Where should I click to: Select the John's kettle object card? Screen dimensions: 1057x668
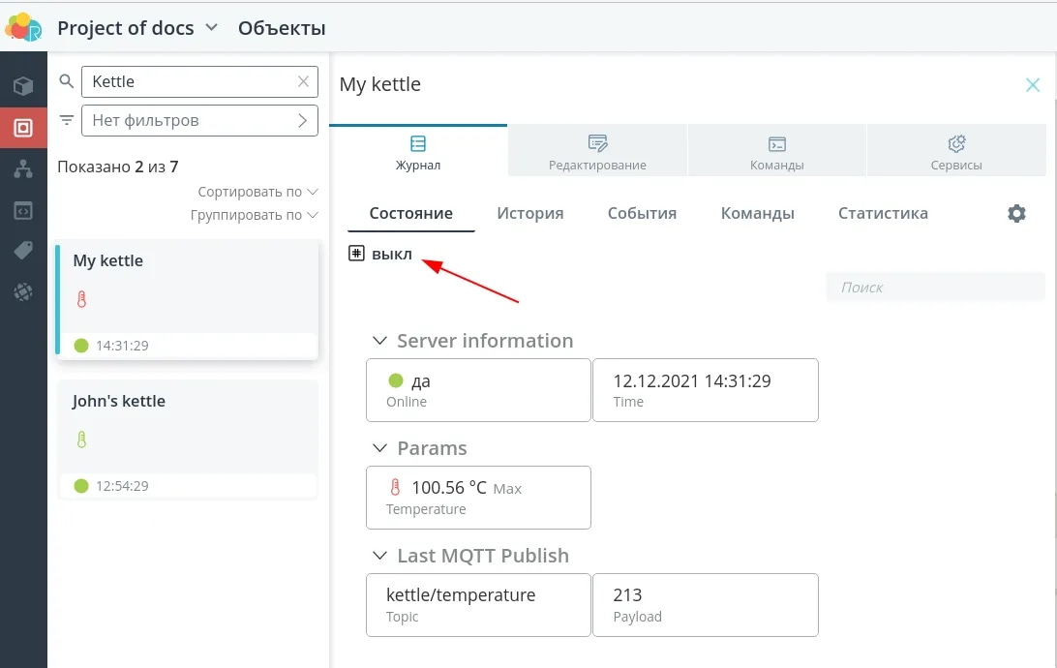(187, 440)
